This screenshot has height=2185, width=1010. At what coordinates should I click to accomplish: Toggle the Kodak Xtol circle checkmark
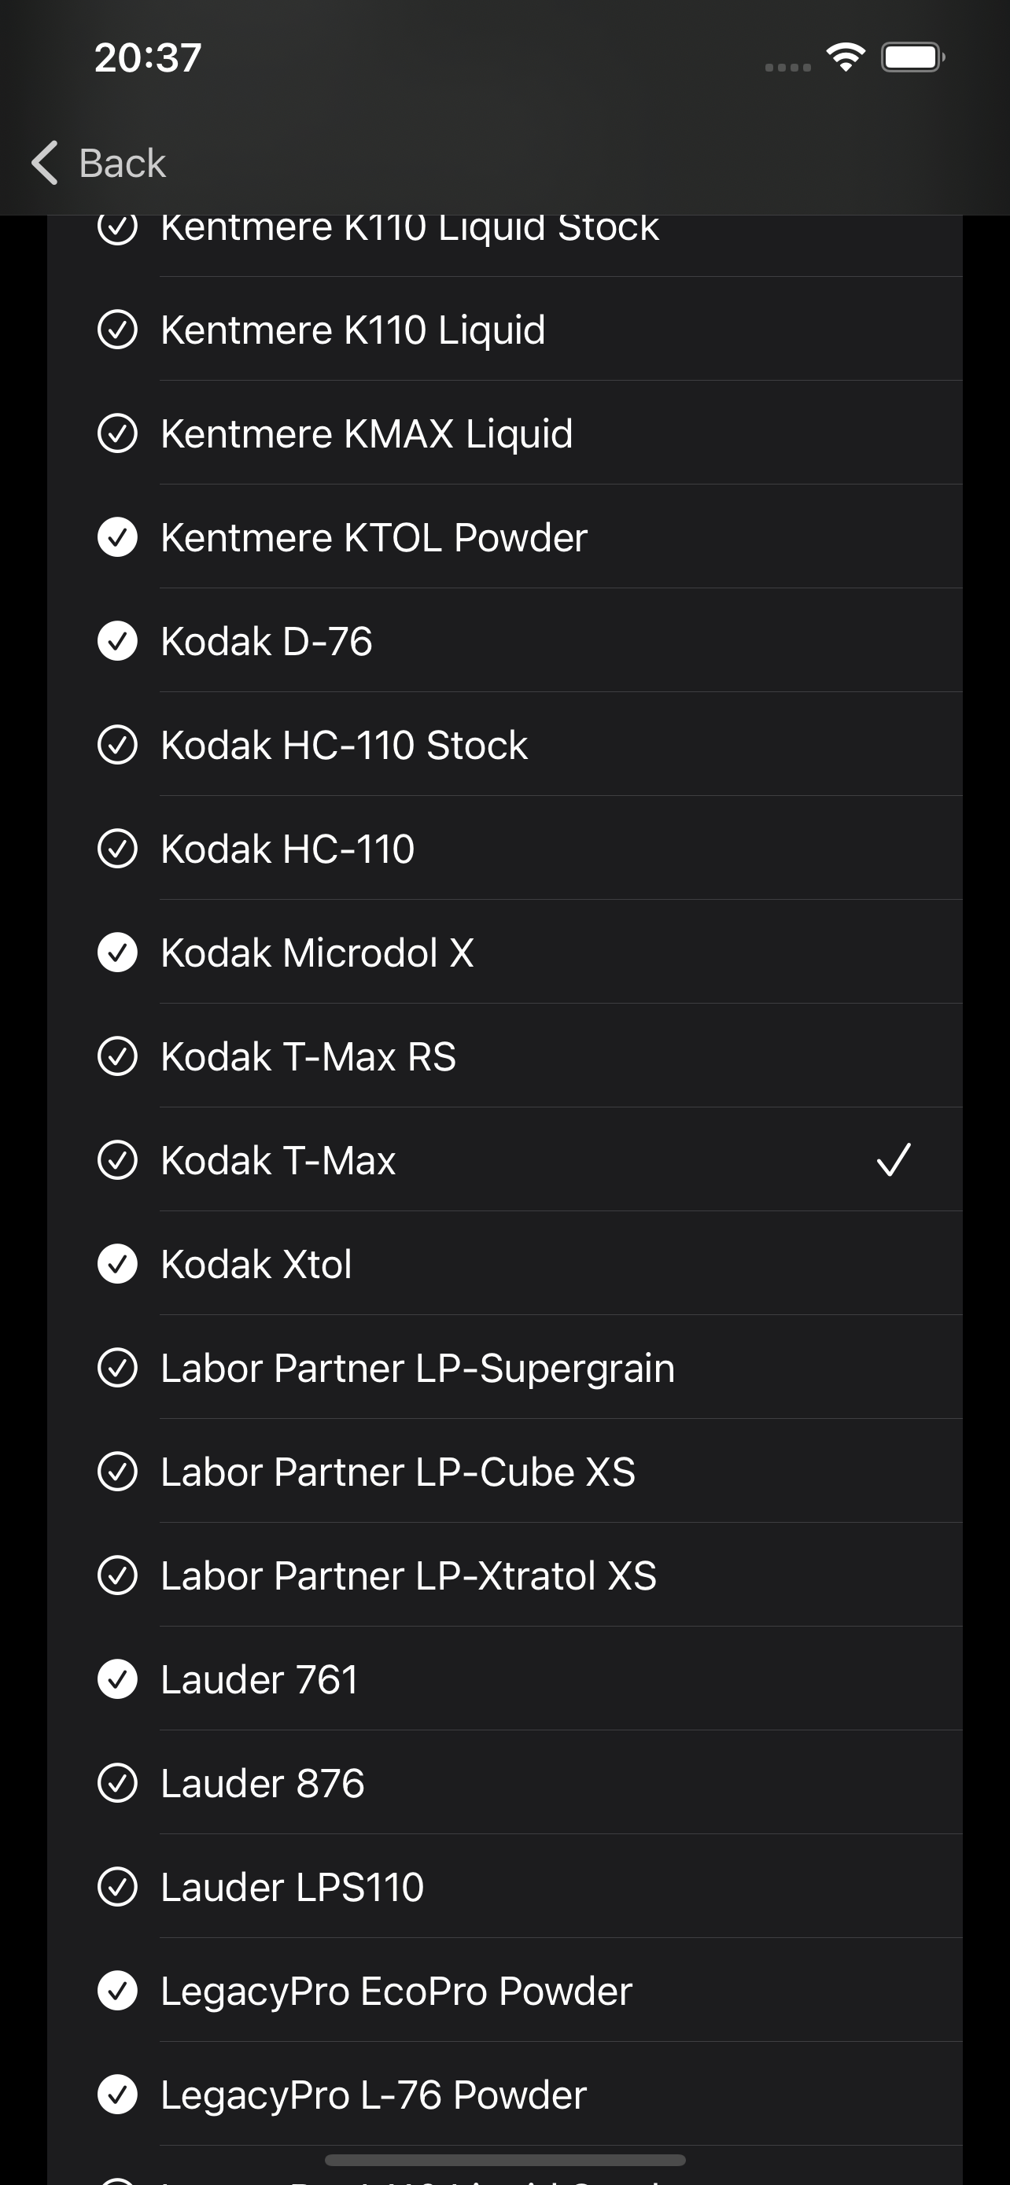coord(117,1264)
